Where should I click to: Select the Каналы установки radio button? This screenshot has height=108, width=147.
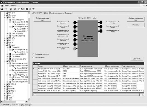33,54
